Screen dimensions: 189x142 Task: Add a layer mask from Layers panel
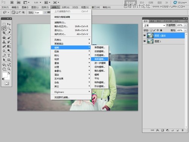point(163,130)
